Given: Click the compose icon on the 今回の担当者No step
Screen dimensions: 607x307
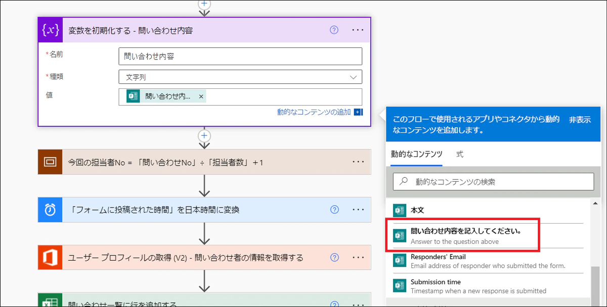Looking at the screenshot, I should (50, 162).
